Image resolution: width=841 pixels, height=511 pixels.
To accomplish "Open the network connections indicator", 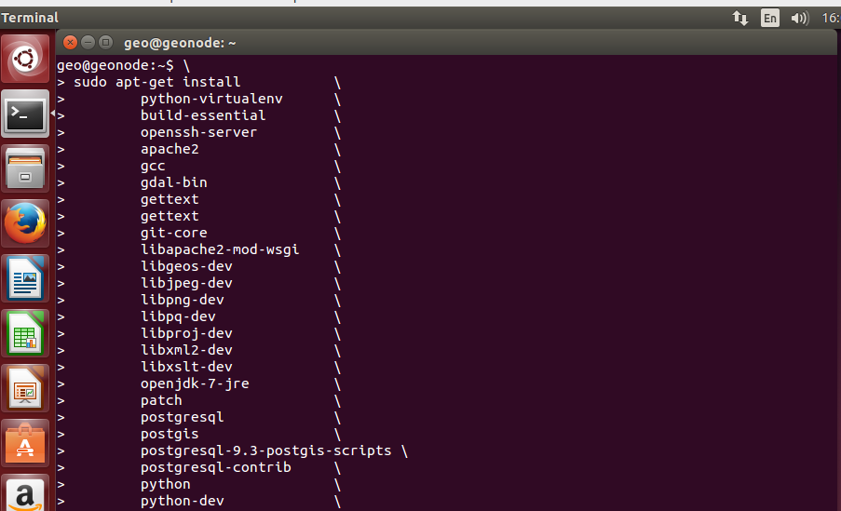I will 740,19.
